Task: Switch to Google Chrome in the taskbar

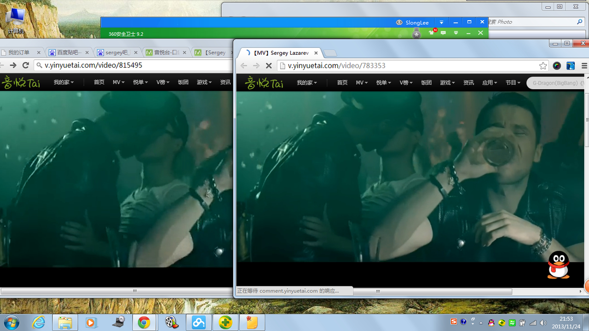Action: [x=144, y=323]
